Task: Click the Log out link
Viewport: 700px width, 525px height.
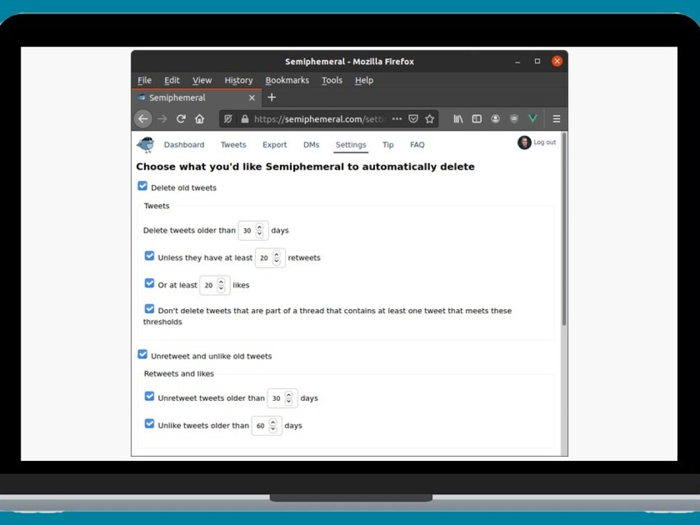Action: [x=544, y=142]
